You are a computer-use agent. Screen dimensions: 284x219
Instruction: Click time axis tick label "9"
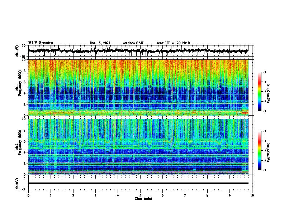point(229,195)
